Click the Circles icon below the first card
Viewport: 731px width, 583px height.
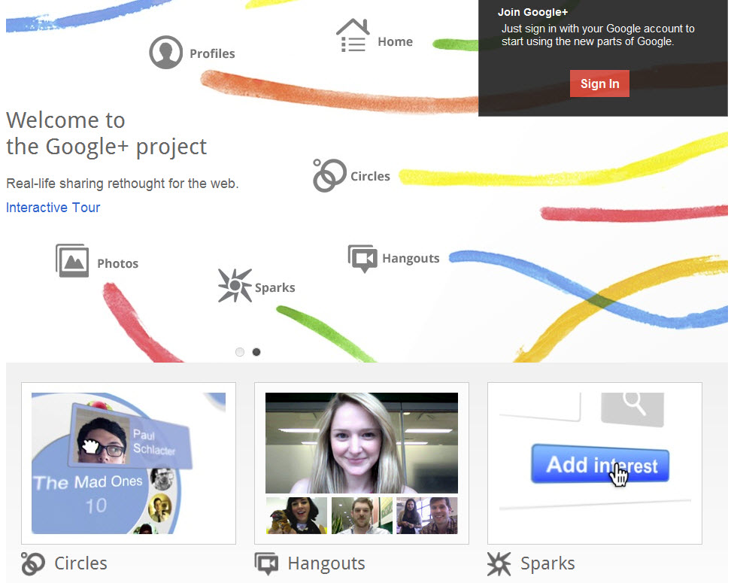[x=33, y=563]
